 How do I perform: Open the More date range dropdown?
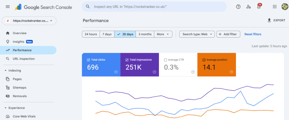pyautogui.click(x=163, y=34)
